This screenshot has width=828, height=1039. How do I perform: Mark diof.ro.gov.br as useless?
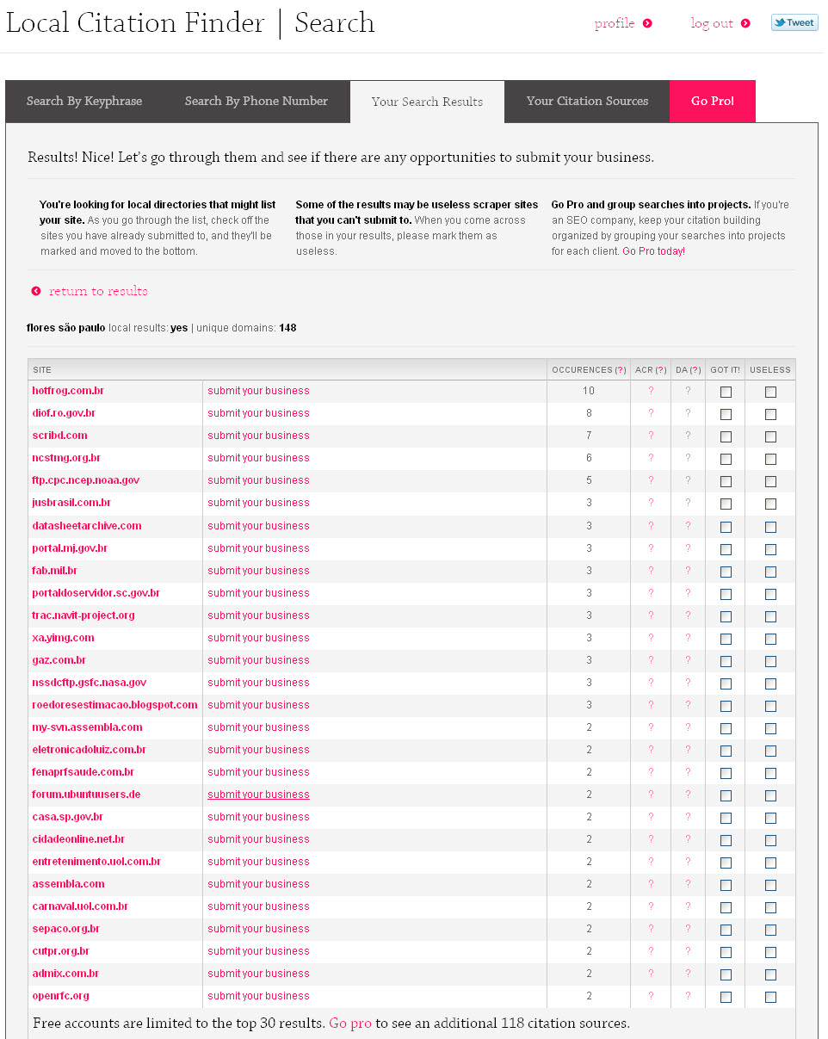tap(770, 414)
